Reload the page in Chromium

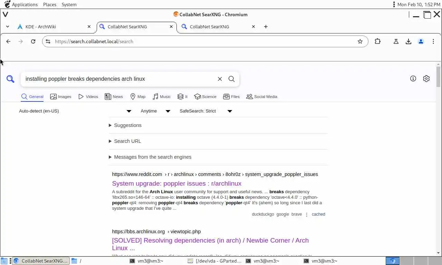pos(33,41)
